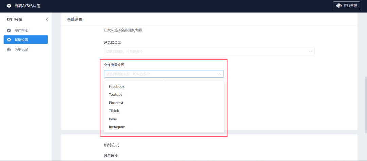Click the 应用导航 sidebar heading
Viewport: 367px width, 161px height.
tap(15, 20)
